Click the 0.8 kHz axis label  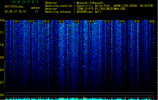click(x=2, y=70)
